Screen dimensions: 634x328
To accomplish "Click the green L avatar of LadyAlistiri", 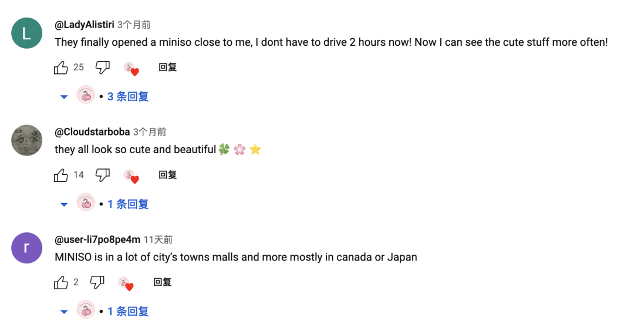I will tap(27, 33).
